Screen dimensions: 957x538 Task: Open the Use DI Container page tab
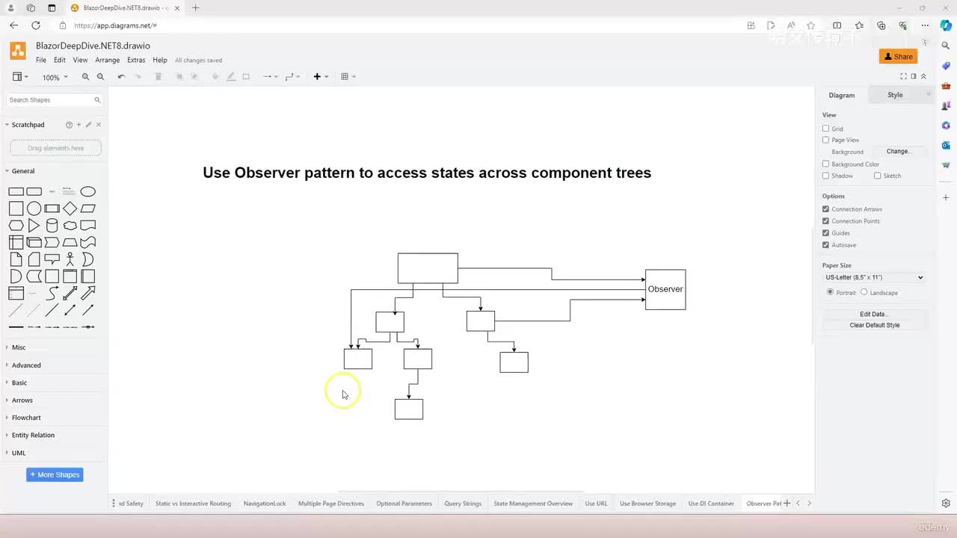tap(711, 504)
